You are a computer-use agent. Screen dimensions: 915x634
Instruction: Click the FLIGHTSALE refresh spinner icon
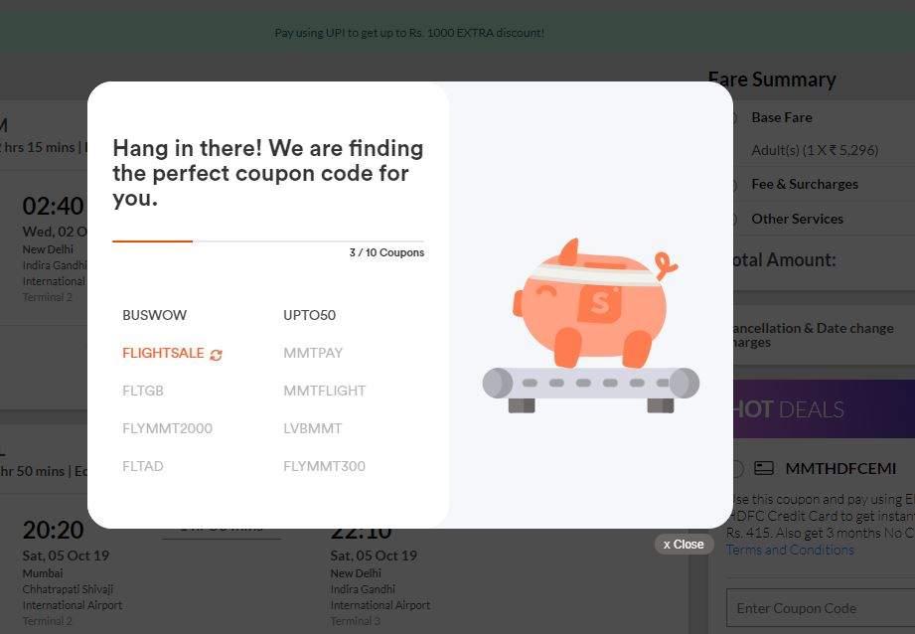[x=216, y=355]
